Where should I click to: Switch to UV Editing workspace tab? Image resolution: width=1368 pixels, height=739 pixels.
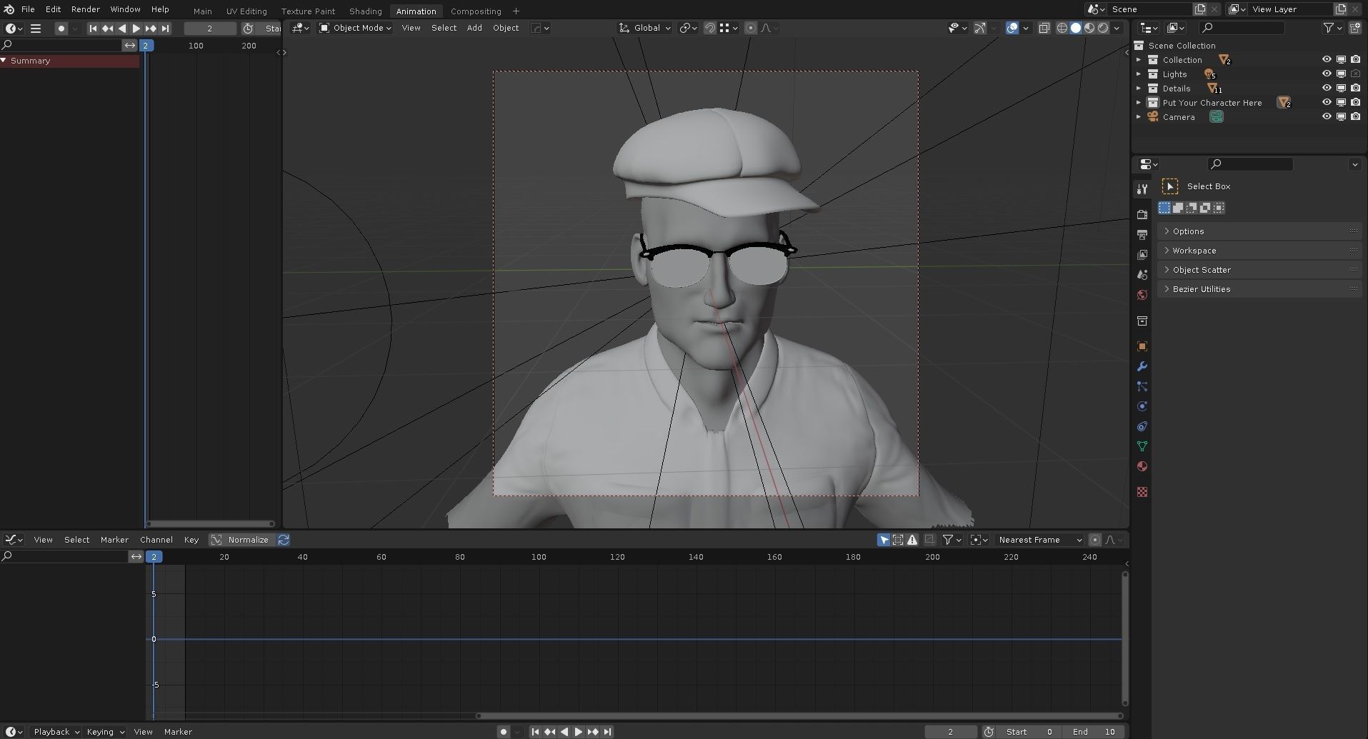coord(246,11)
